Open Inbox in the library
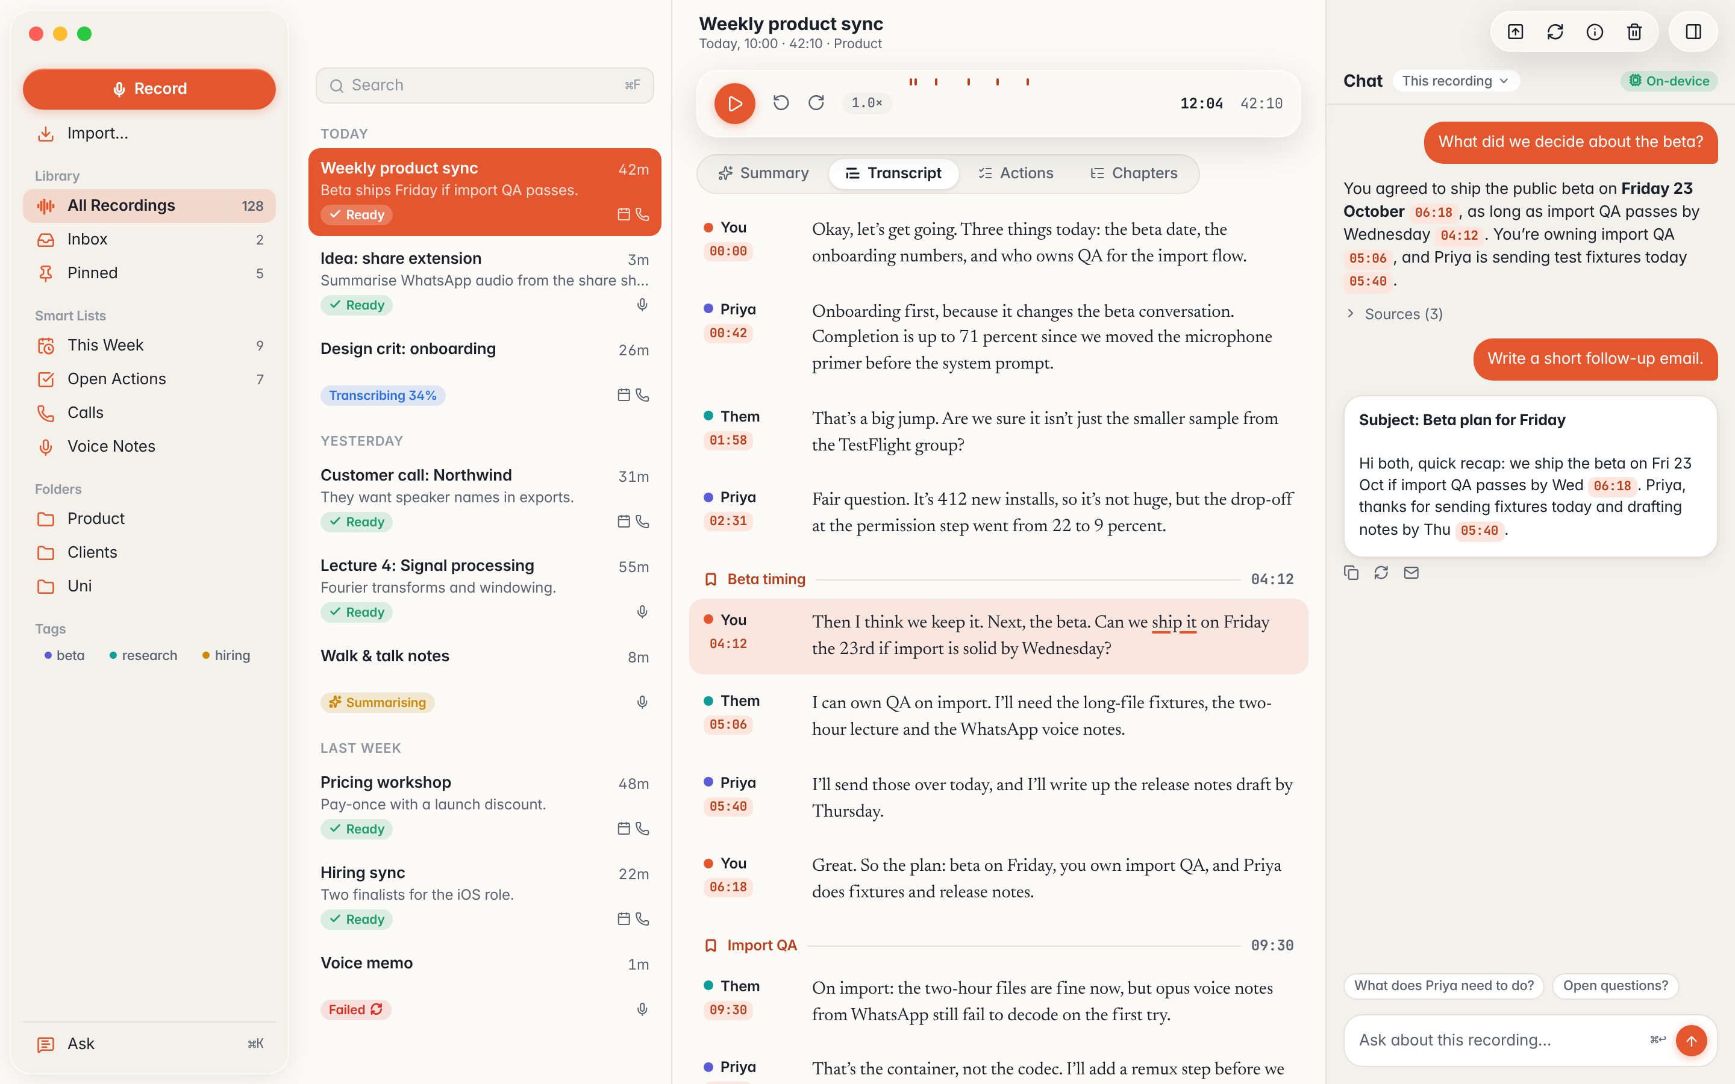Screen dimensions: 1735x1084 [149, 240]
